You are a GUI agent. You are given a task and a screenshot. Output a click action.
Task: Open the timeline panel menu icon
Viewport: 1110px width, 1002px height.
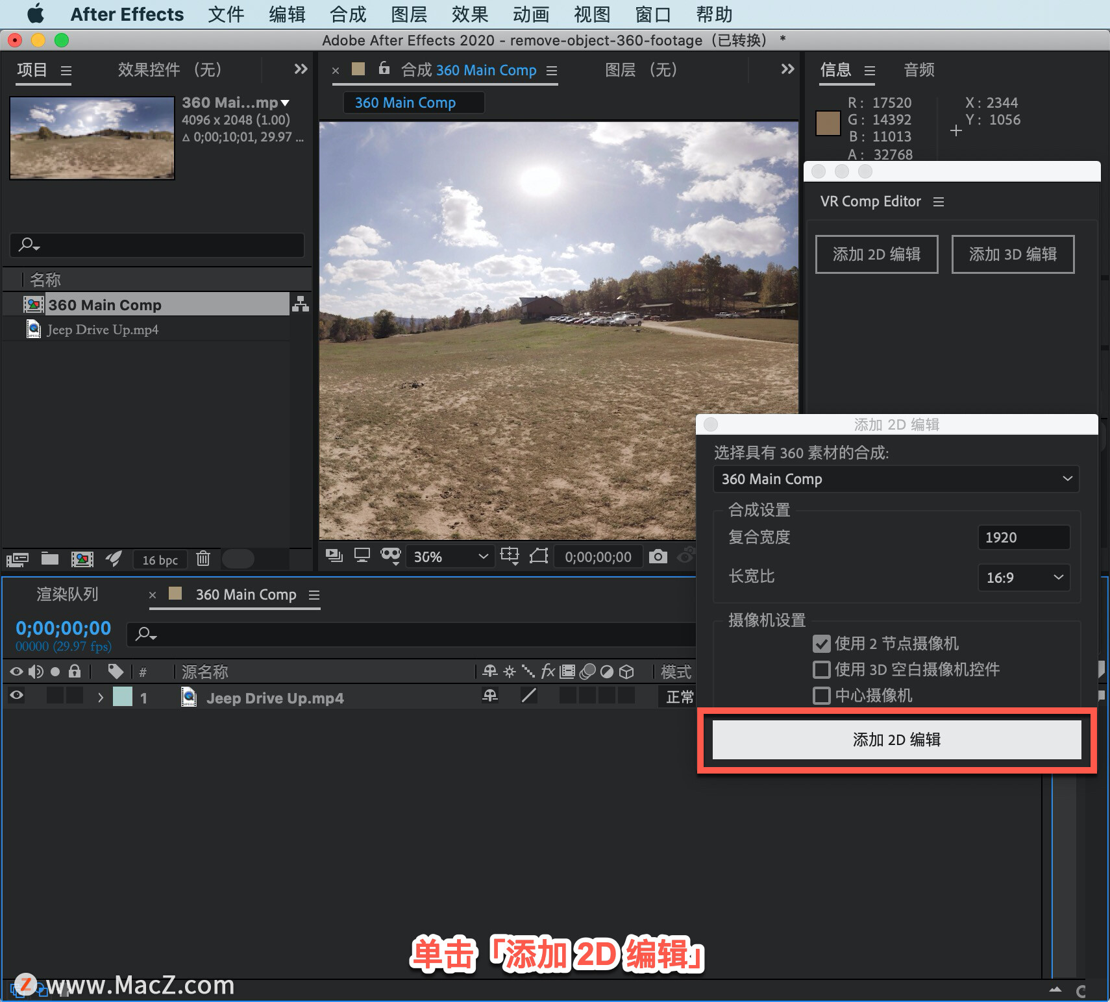(x=314, y=595)
